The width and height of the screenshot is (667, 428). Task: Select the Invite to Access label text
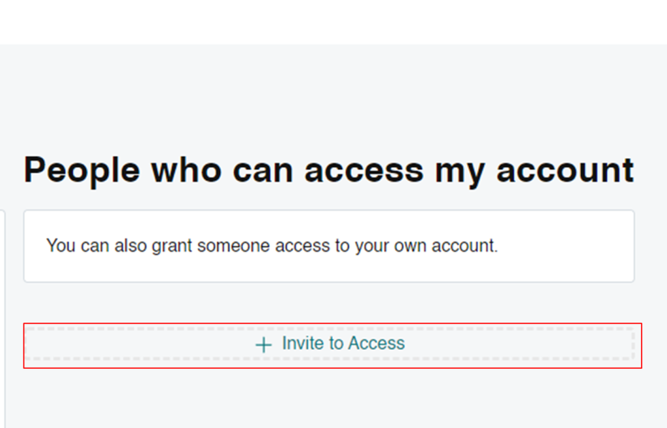point(343,343)
